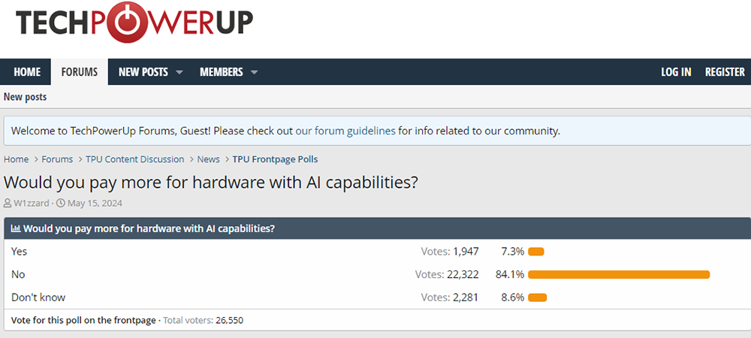Click the thread date May 15, 2024
Viewport: 751px width, 338px height.
(x=95, y=203)
